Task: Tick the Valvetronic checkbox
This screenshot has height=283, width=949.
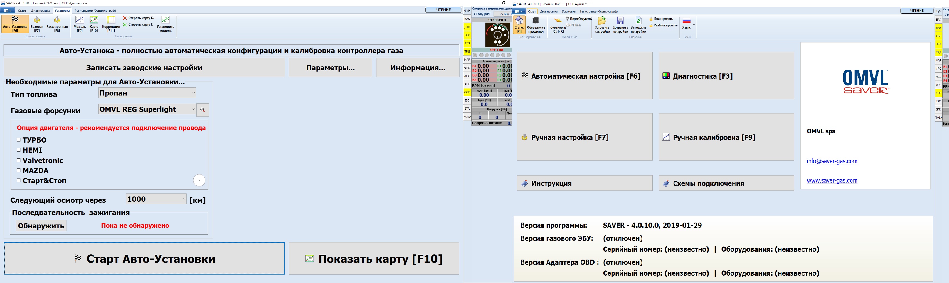Action: (x=19, y=161)
